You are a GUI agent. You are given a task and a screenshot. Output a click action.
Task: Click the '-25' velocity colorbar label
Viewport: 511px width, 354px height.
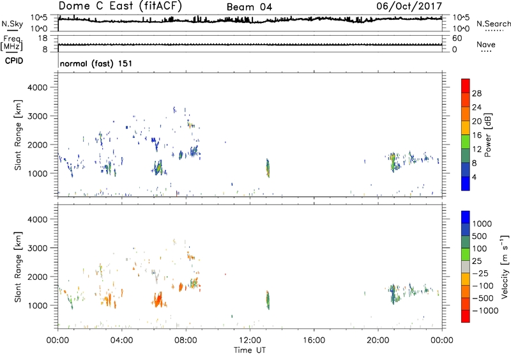(x=480, y=273)
